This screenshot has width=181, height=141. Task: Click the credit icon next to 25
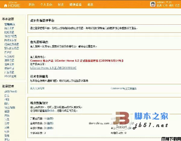(167, 2)
